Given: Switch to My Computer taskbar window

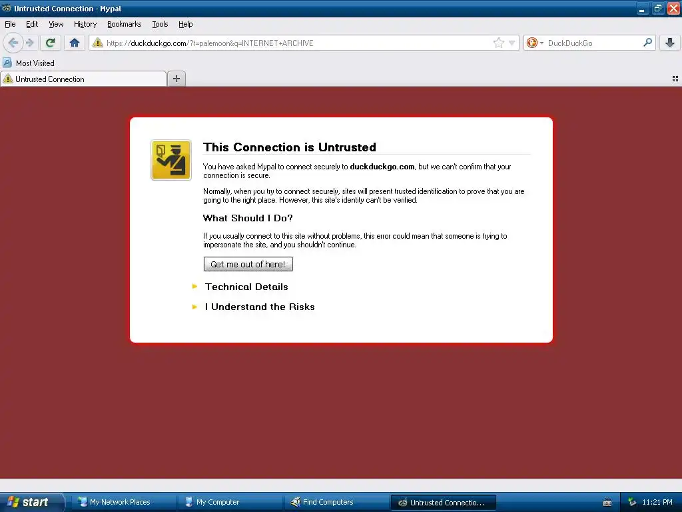Looking at the screenshot, I should coord(229,502).
